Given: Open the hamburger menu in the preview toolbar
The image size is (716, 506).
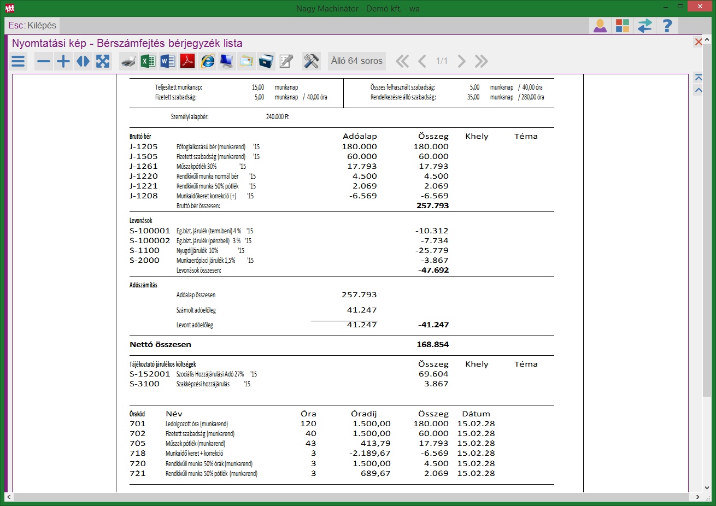Looking at the screenshot, I should [18, 61].
